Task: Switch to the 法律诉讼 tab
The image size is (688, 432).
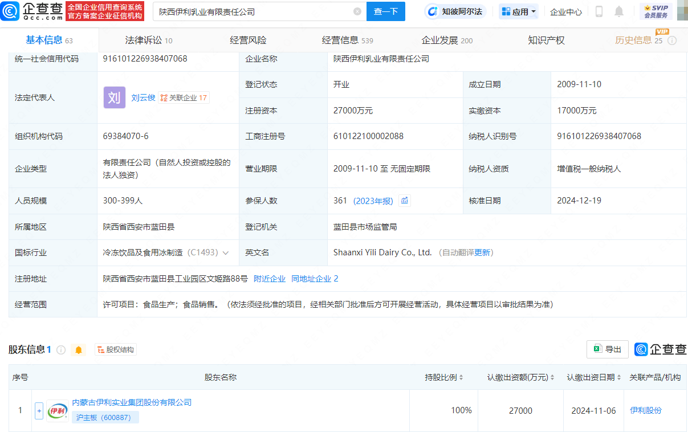Action: pyautogui.click(x=149, y=40)
